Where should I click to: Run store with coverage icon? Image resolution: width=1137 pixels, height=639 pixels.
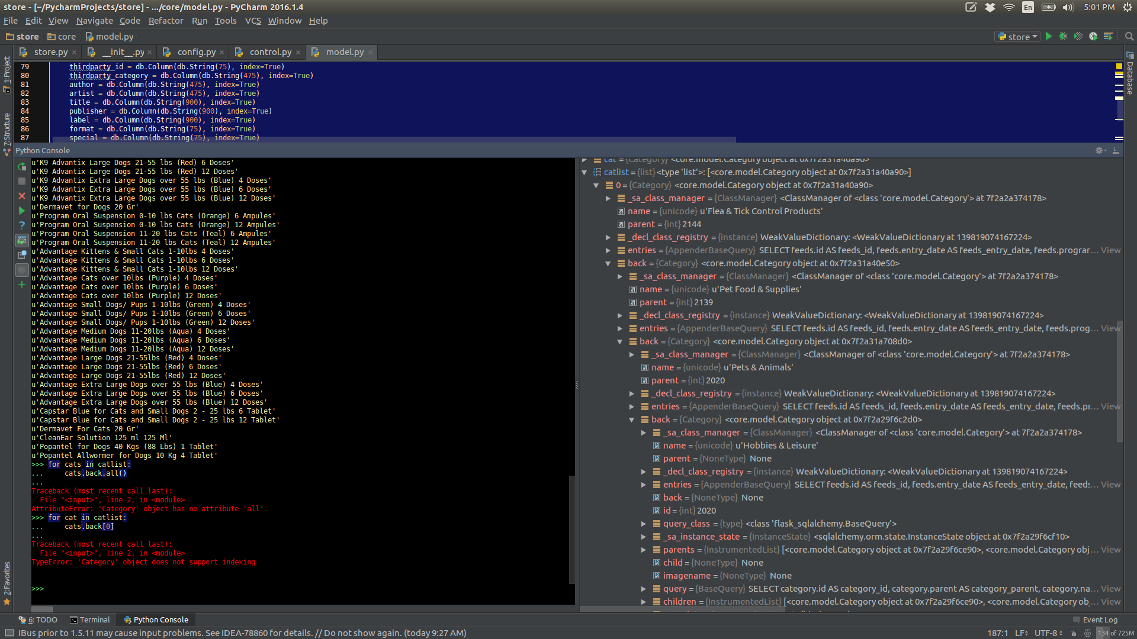1078,37
